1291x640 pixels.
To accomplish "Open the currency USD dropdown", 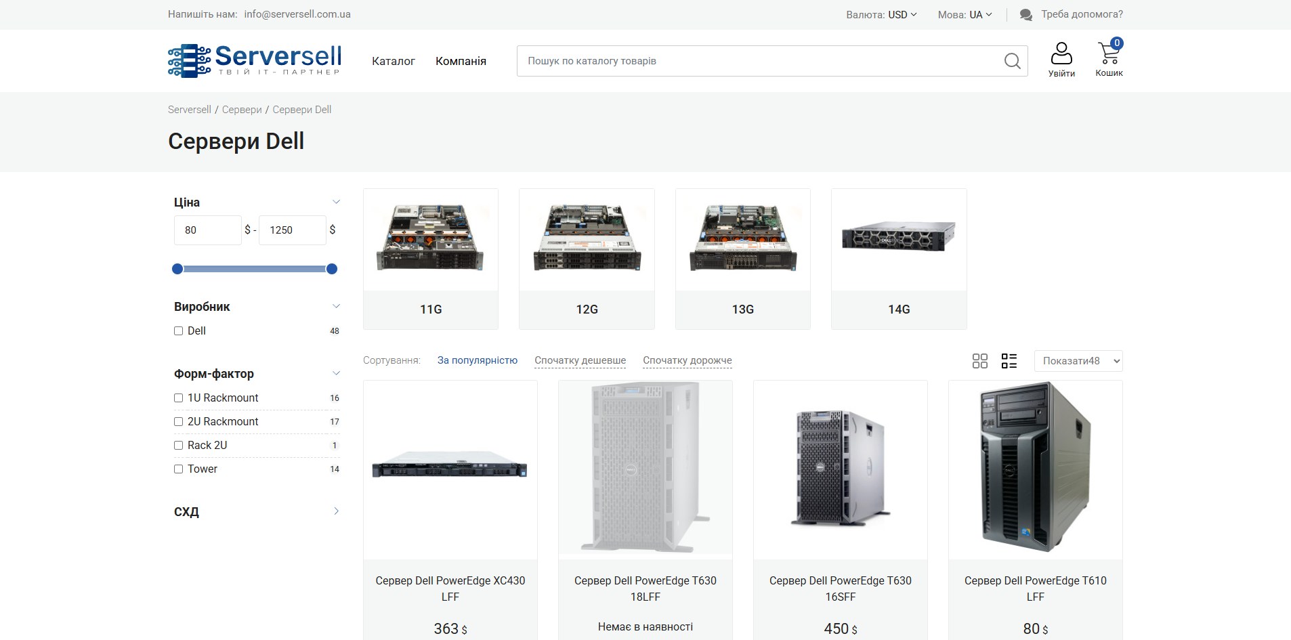I will (902, 14).
